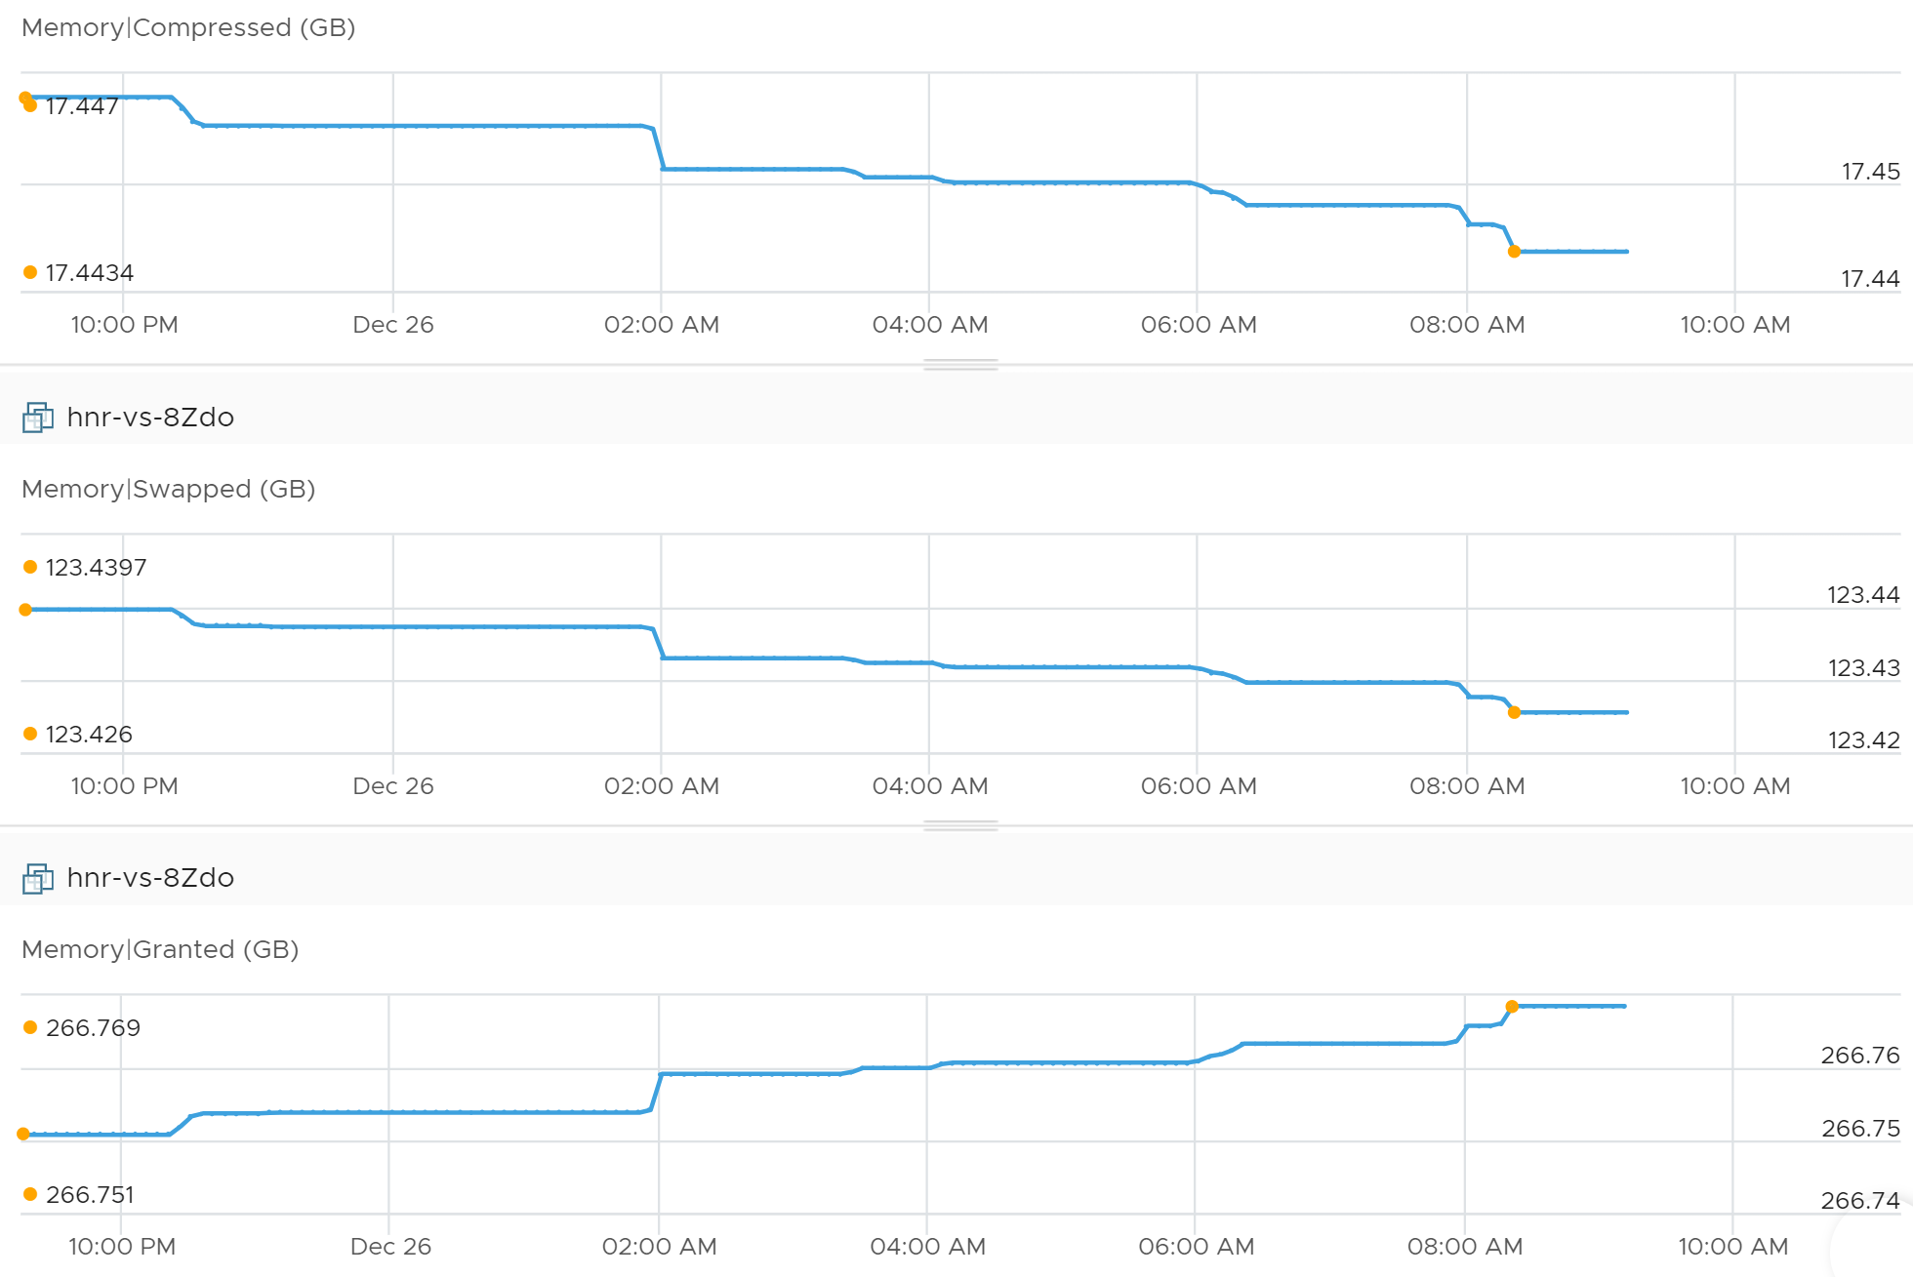Click 06:00 AM on the Compressed chart axis
Viewport: 1913px width, 1277px height.
coord(1199,325)
